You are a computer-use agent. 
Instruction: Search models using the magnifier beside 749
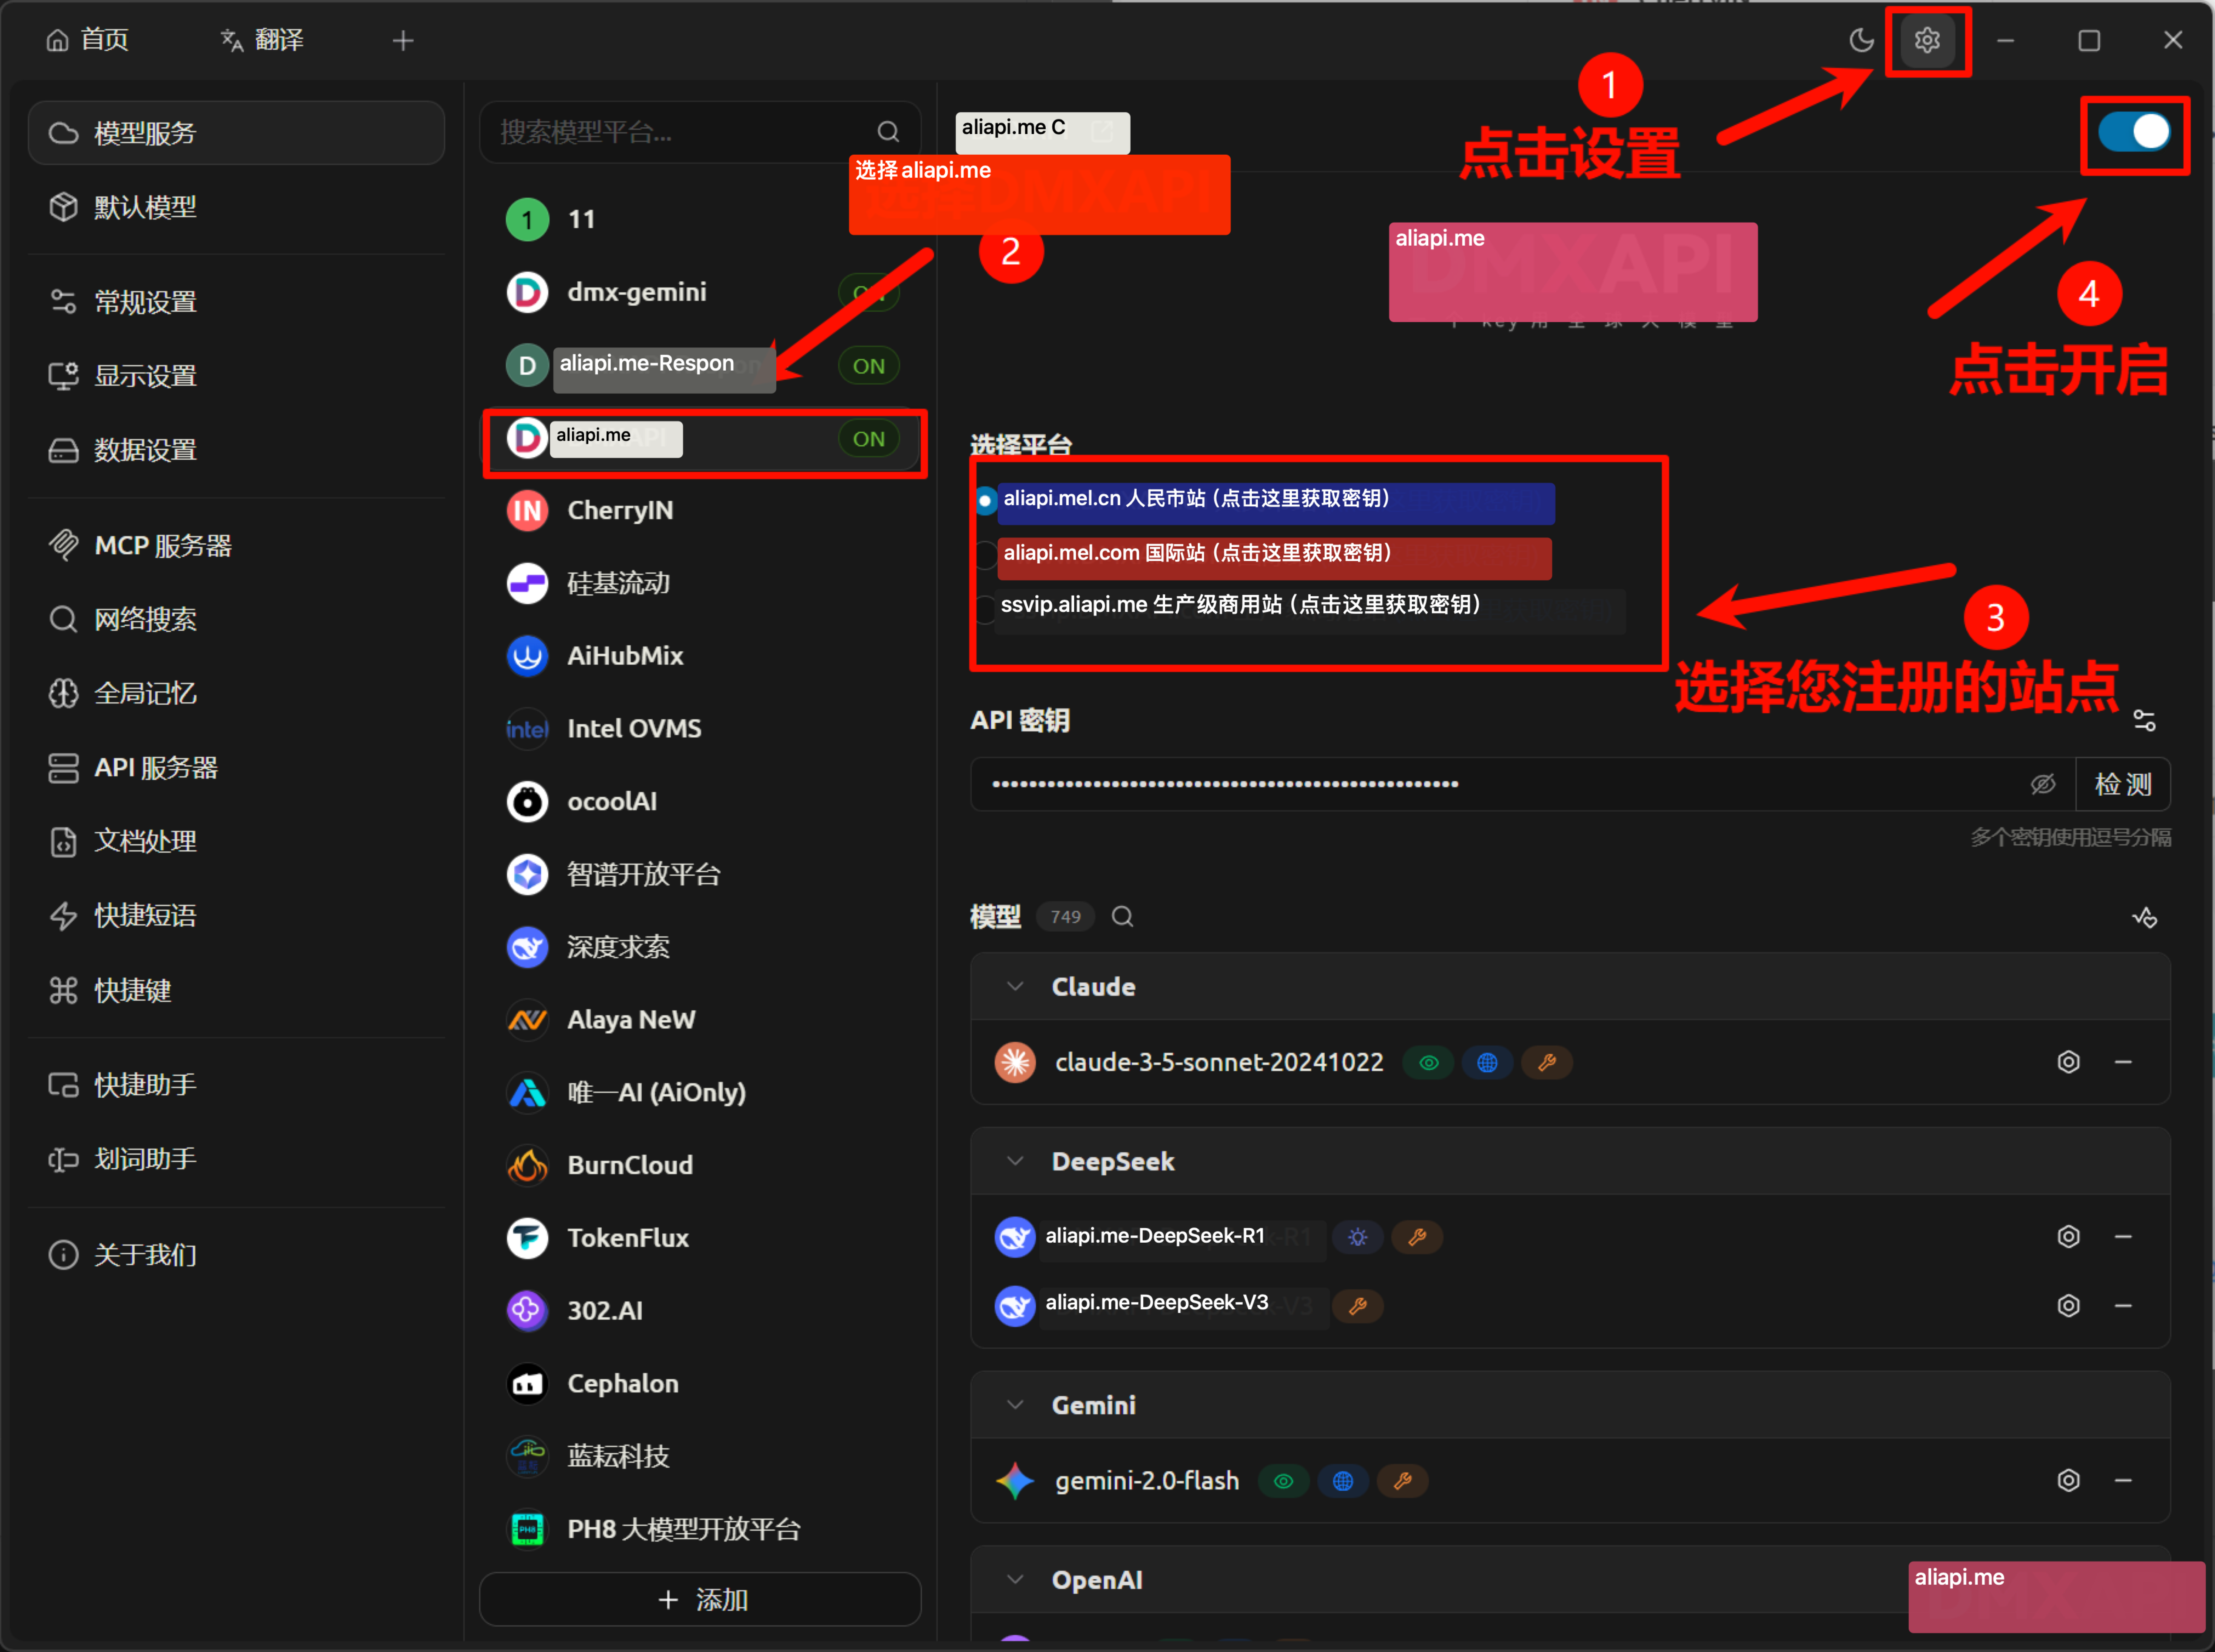[x=1122, y=917]
